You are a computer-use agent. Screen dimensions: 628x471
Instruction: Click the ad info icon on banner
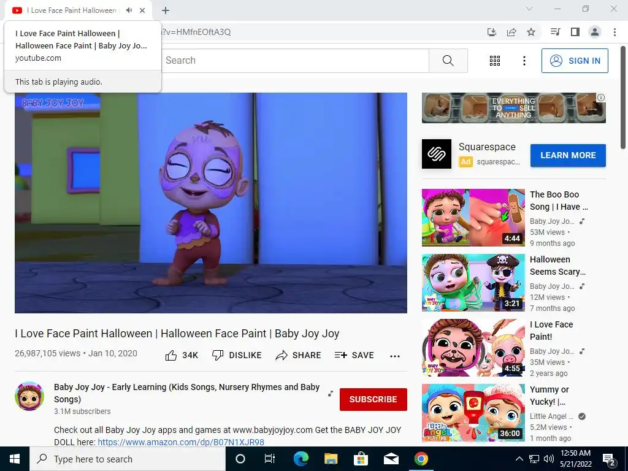[601, 98]
